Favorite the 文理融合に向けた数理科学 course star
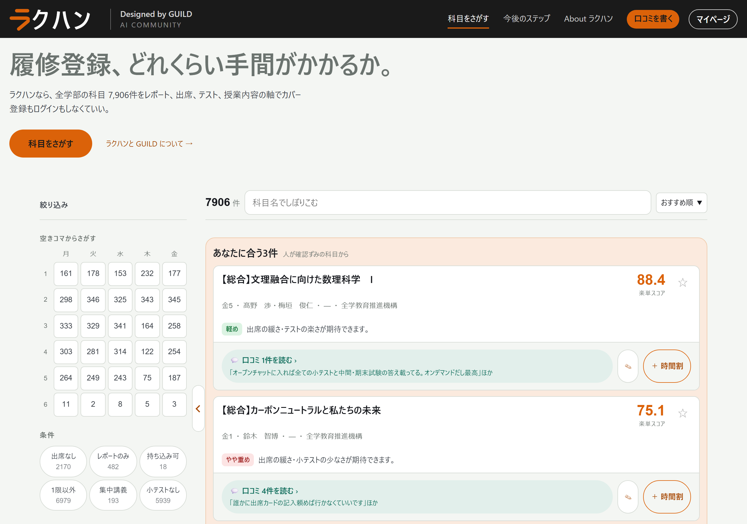 682,282
